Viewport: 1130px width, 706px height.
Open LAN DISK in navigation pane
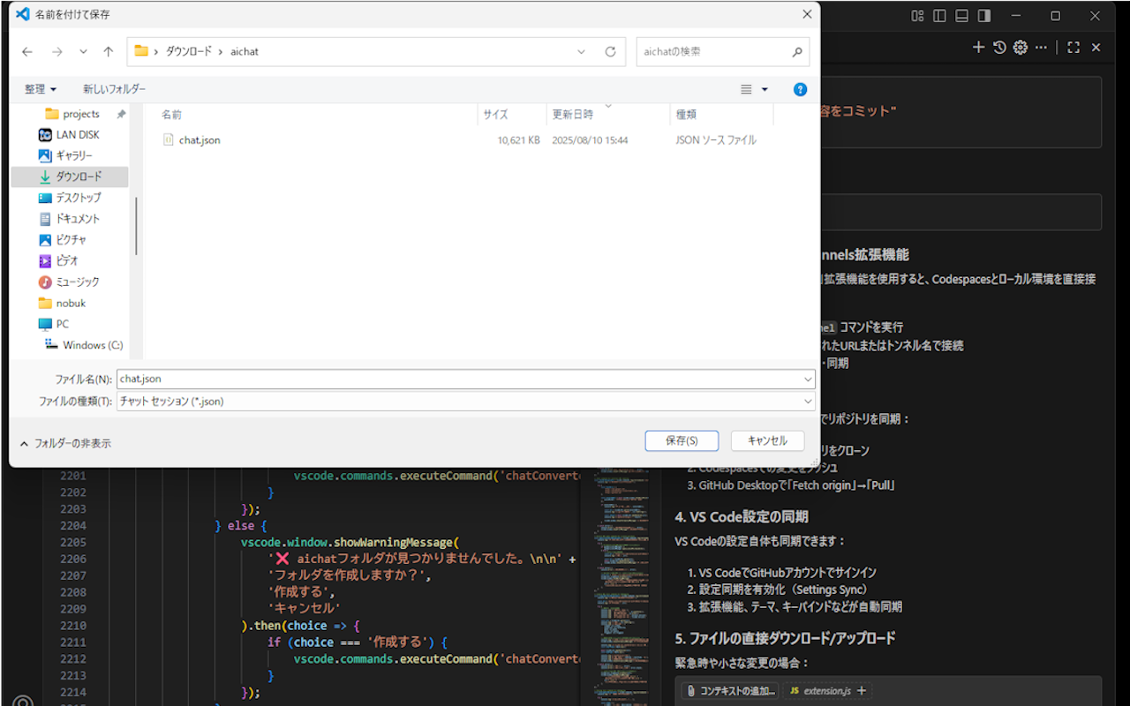coord(78,135)
